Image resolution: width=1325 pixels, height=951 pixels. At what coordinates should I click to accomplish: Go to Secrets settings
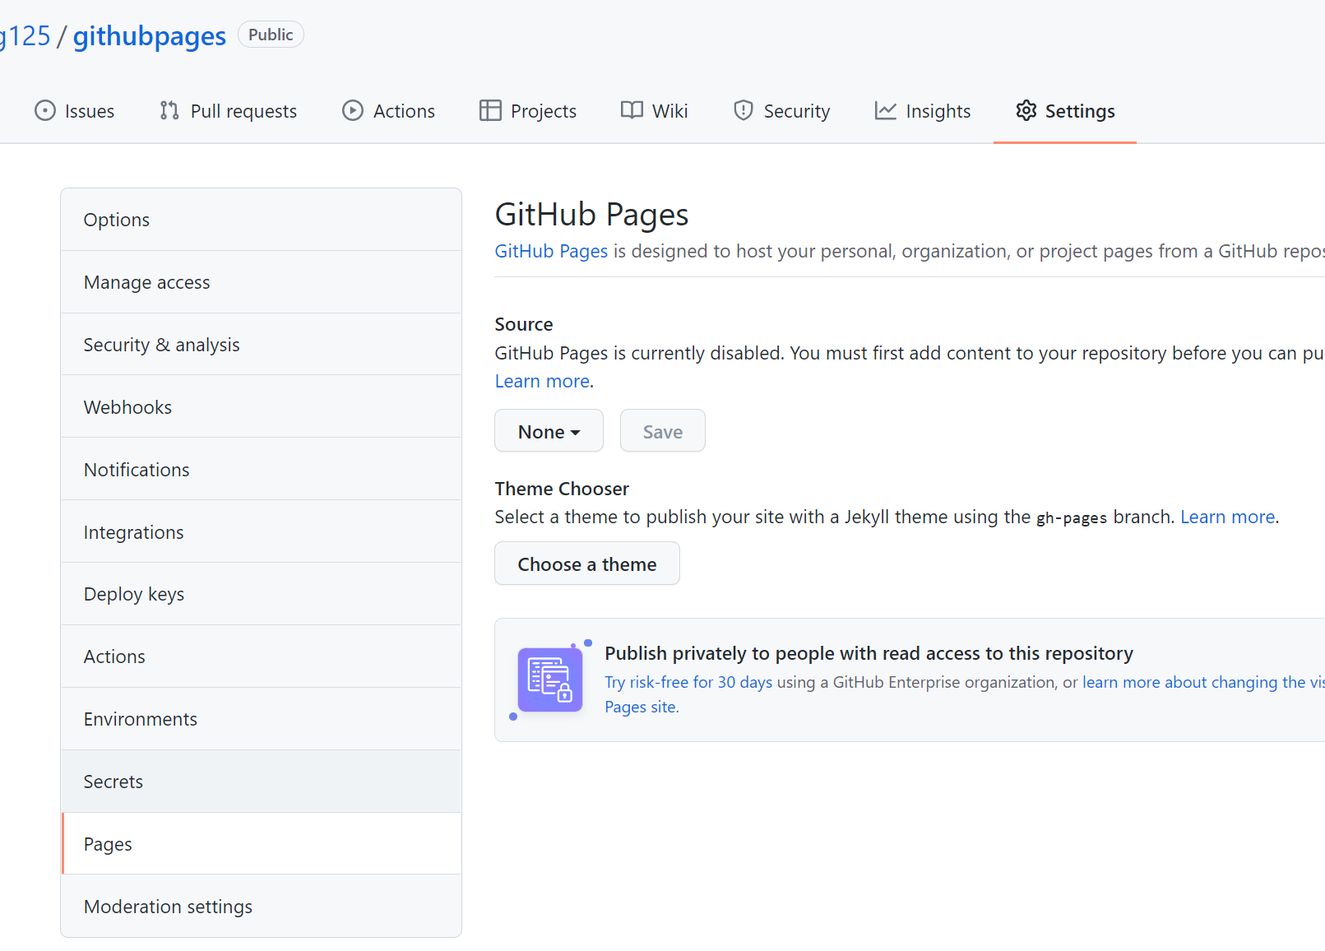coord(261,782)
